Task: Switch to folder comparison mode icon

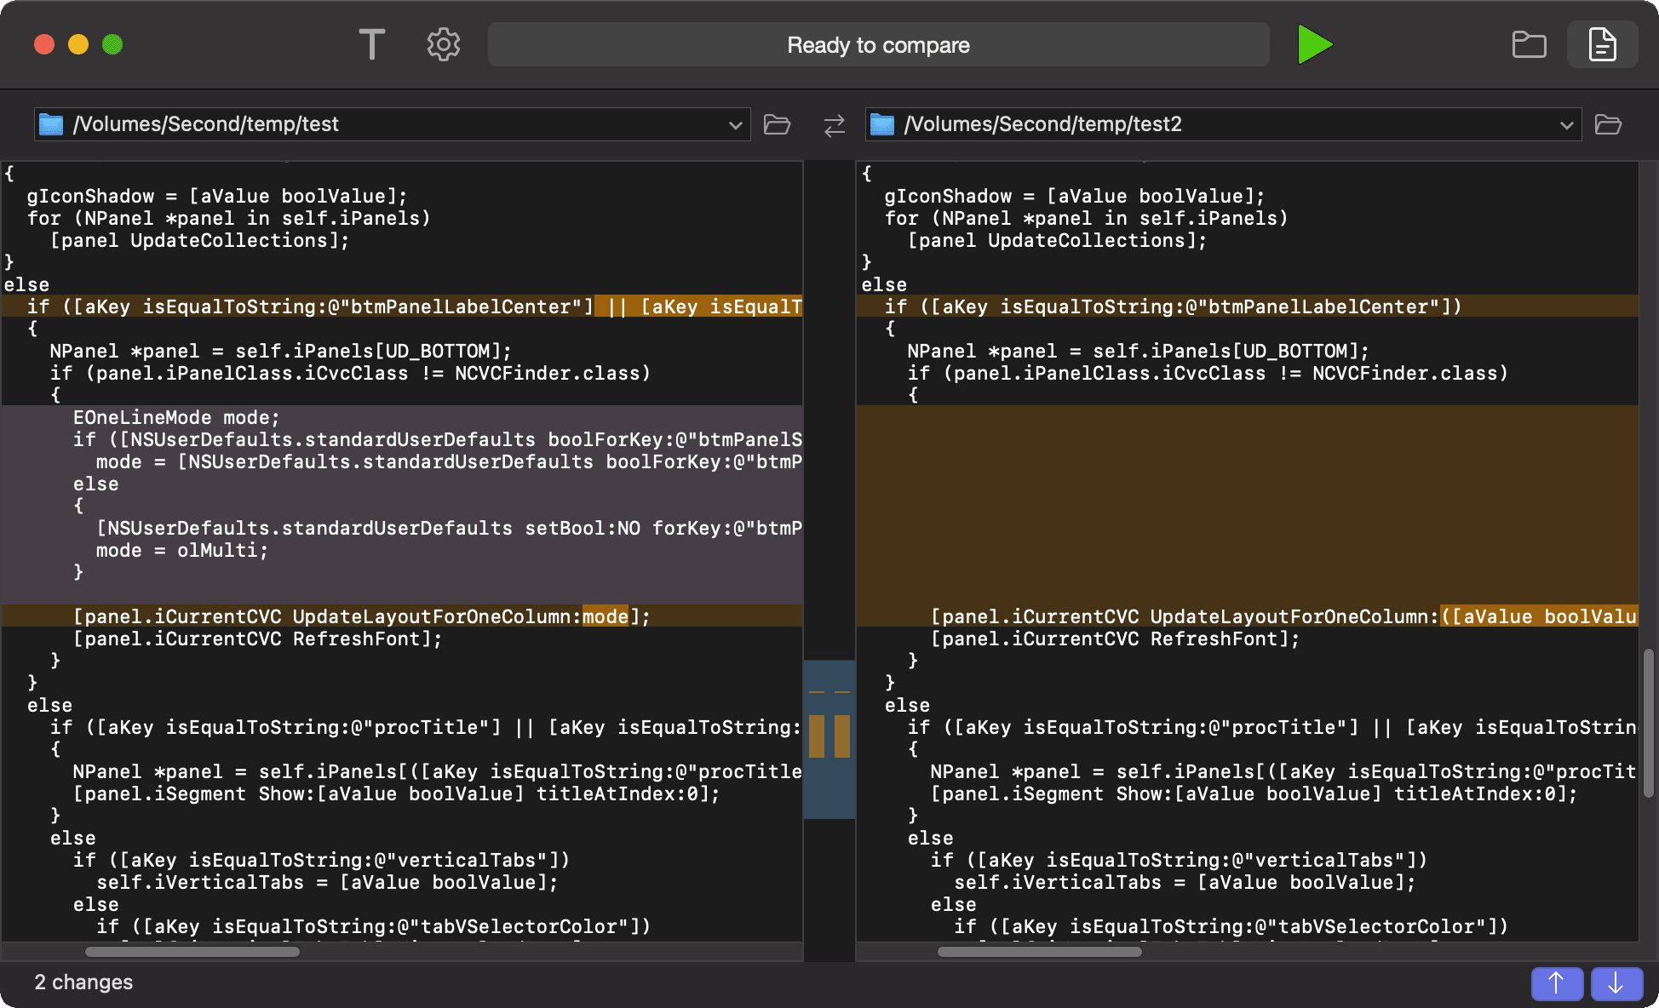Action: pos(1529,44)
